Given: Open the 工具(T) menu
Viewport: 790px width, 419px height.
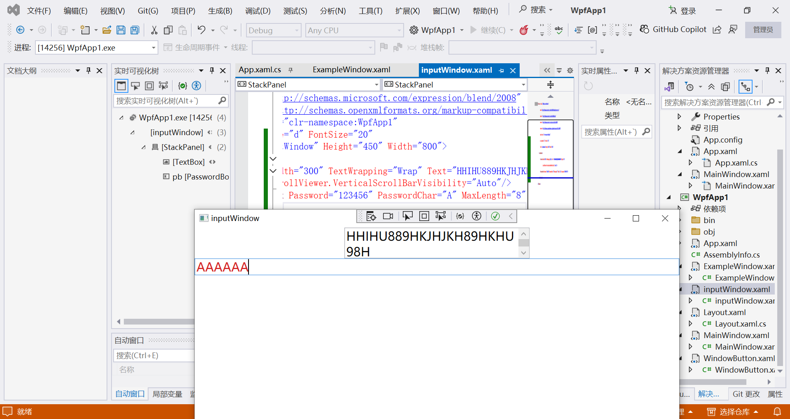Looking at the screenshot, I should click(370, 11).
